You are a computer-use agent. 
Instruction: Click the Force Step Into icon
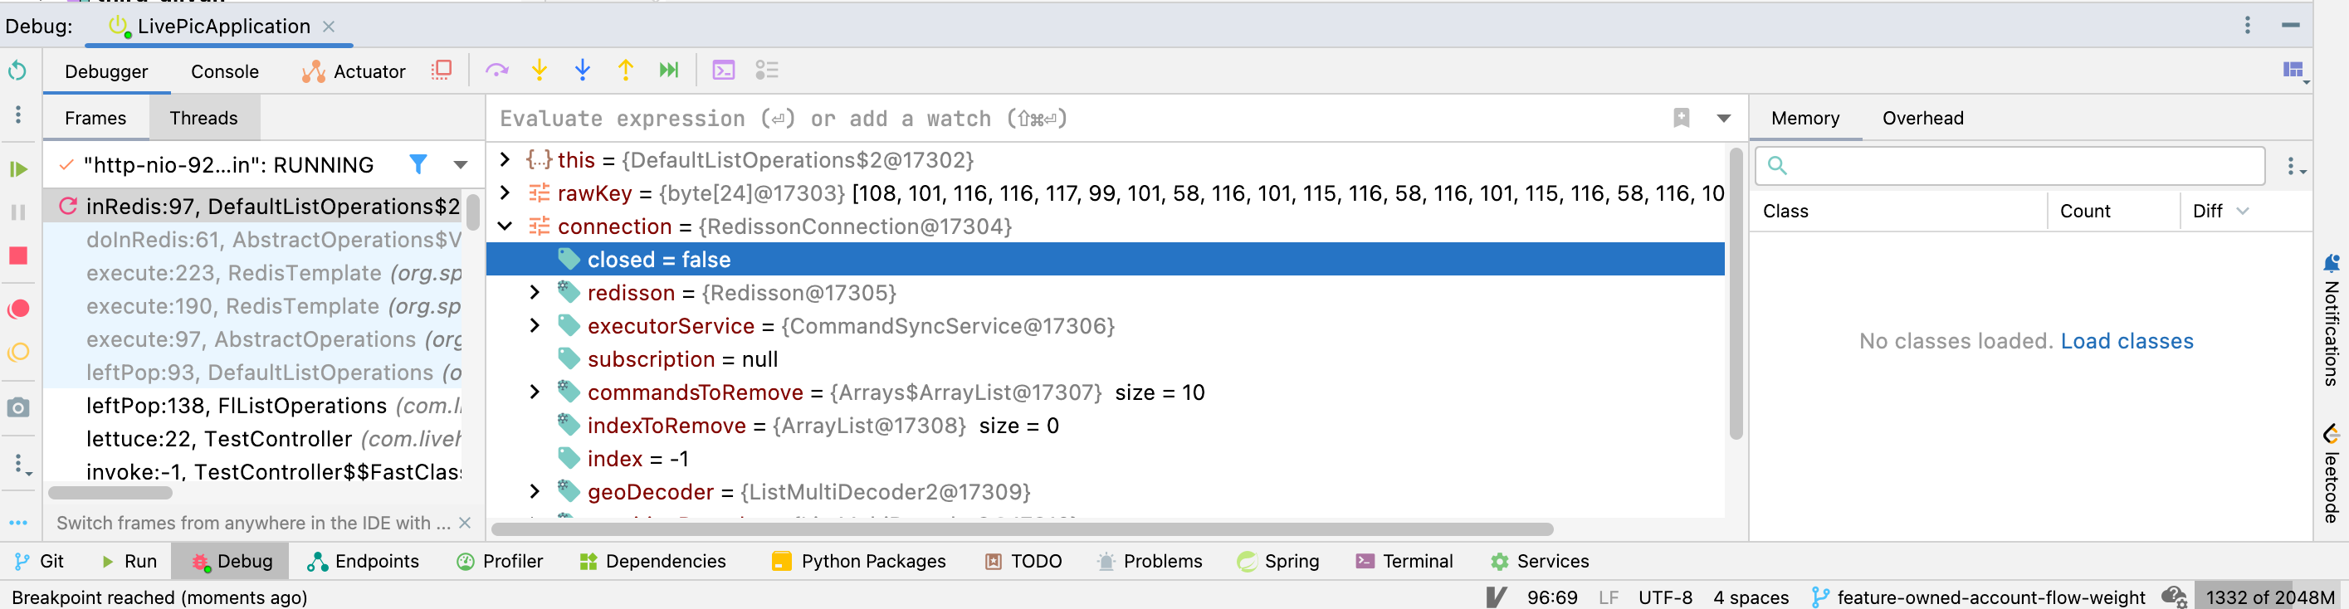pos(583,71)
